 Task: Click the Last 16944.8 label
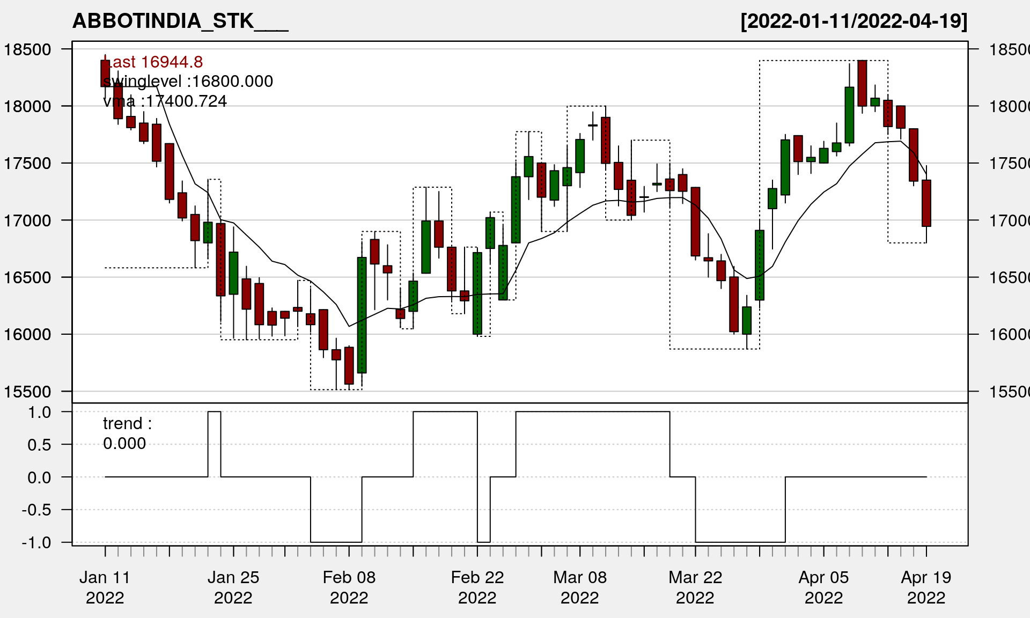click(153, 62)
